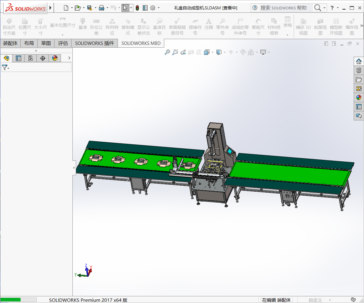Switch to the 评估 tab
Image resolution: width=364 pixels, height=303 pixels.
[63, 43]
